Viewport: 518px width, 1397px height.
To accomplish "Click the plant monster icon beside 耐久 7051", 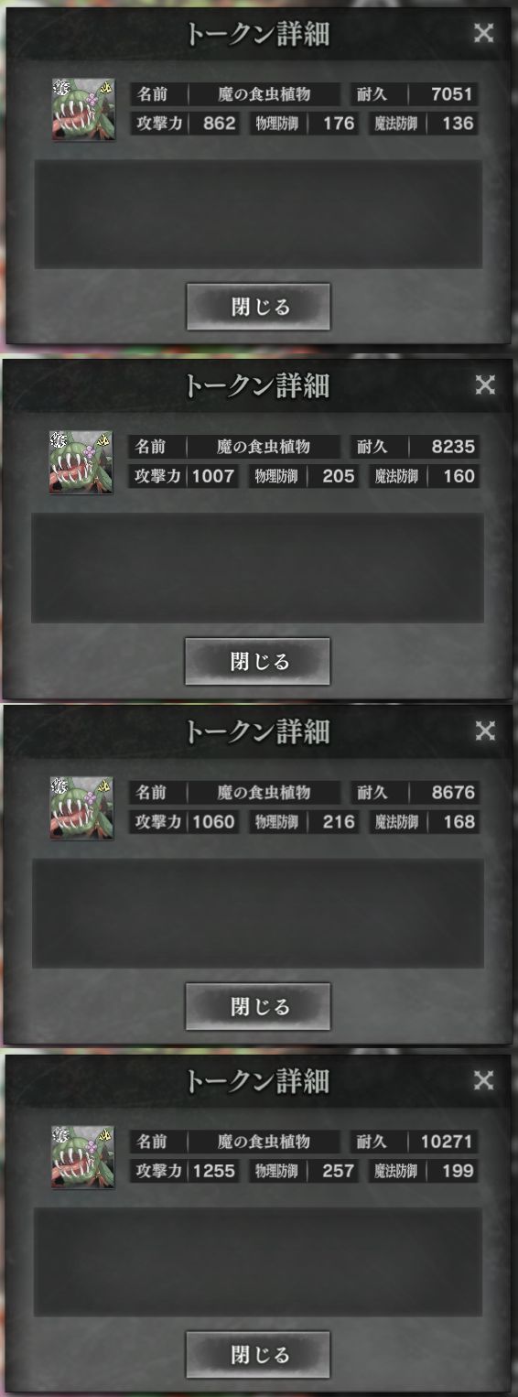I will tap(83, 108).
